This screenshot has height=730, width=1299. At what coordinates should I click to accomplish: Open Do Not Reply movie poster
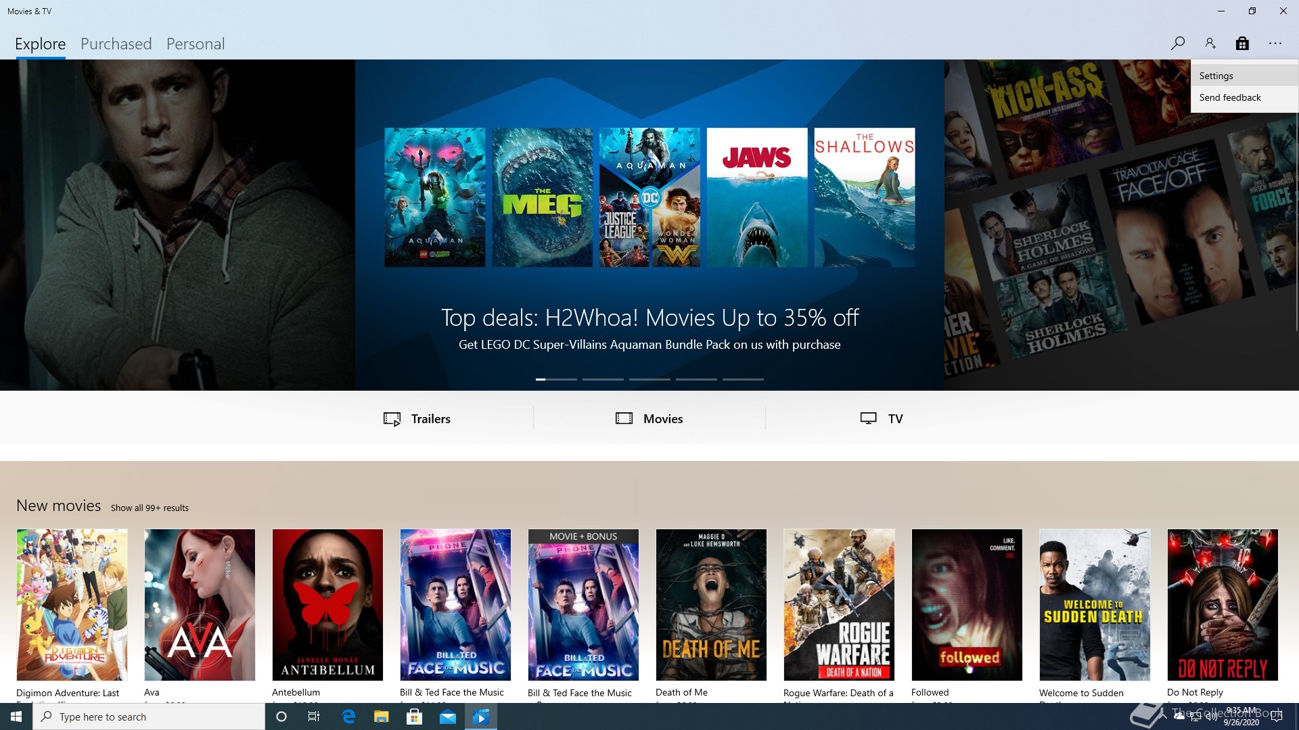point(1223,605)
